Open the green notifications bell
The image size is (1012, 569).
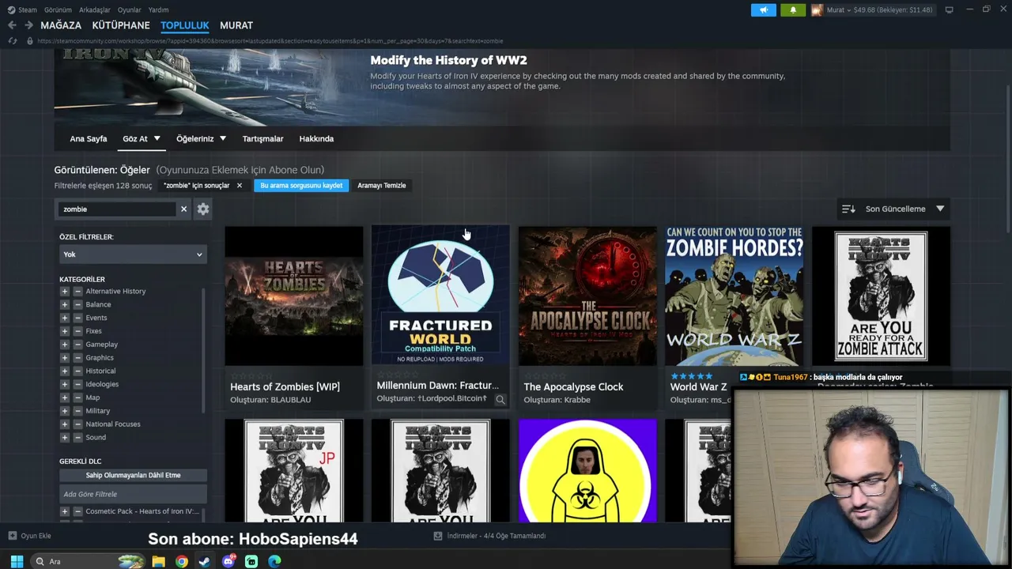pos(793,10)
